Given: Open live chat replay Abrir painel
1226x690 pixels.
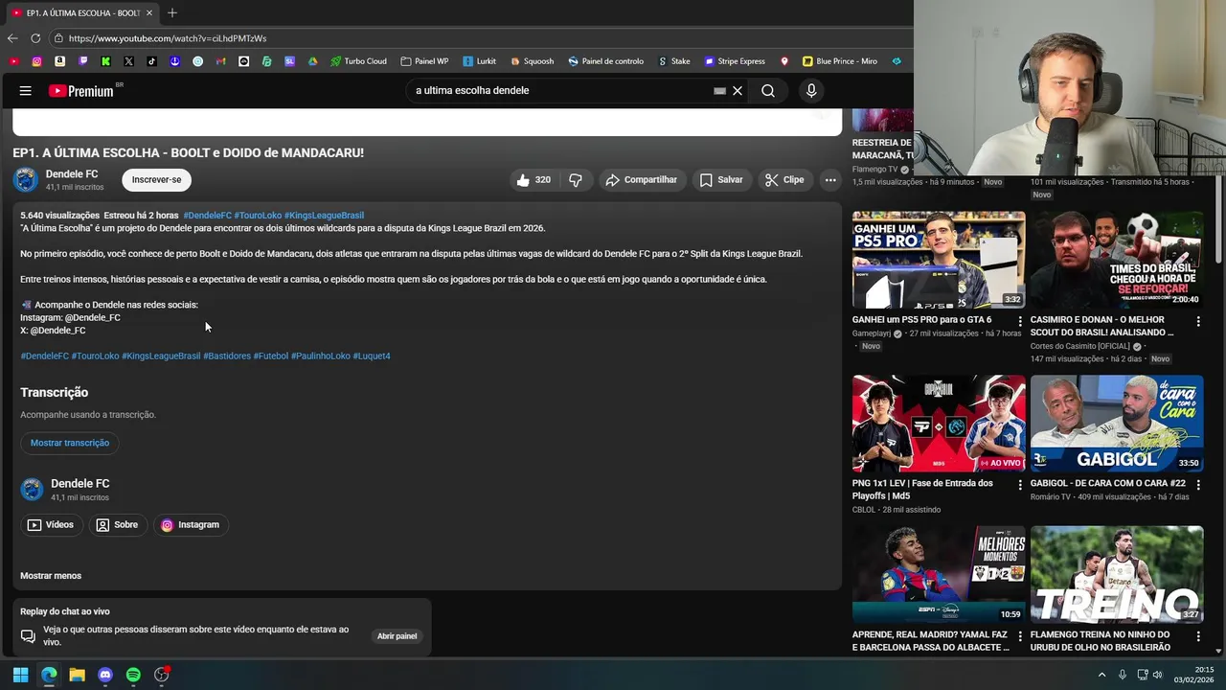Looking at the screenshot, I should pyautogui.click(x=397, y=636).
